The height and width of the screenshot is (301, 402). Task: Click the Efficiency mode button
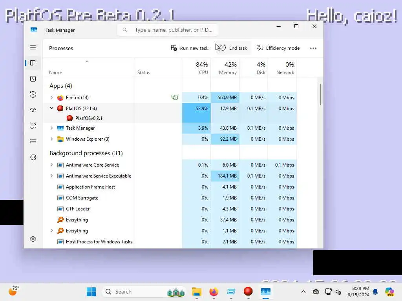click(278, 48)
